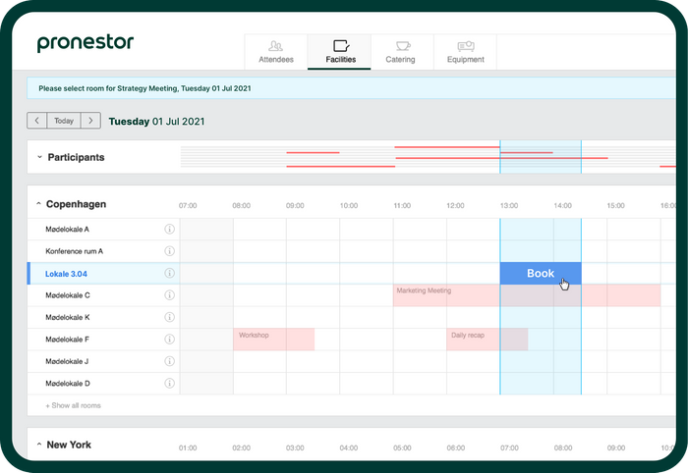Open the Attendees tab

pyautogui.click(x=275, y=52)
